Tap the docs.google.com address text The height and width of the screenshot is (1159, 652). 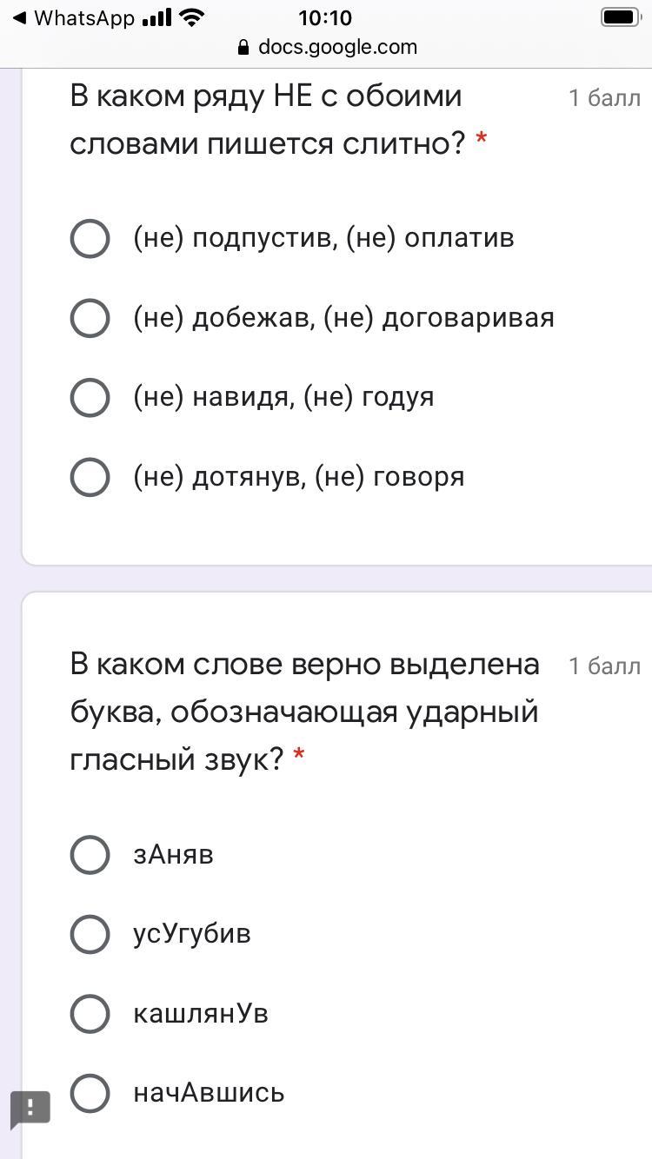coord(337,48)
